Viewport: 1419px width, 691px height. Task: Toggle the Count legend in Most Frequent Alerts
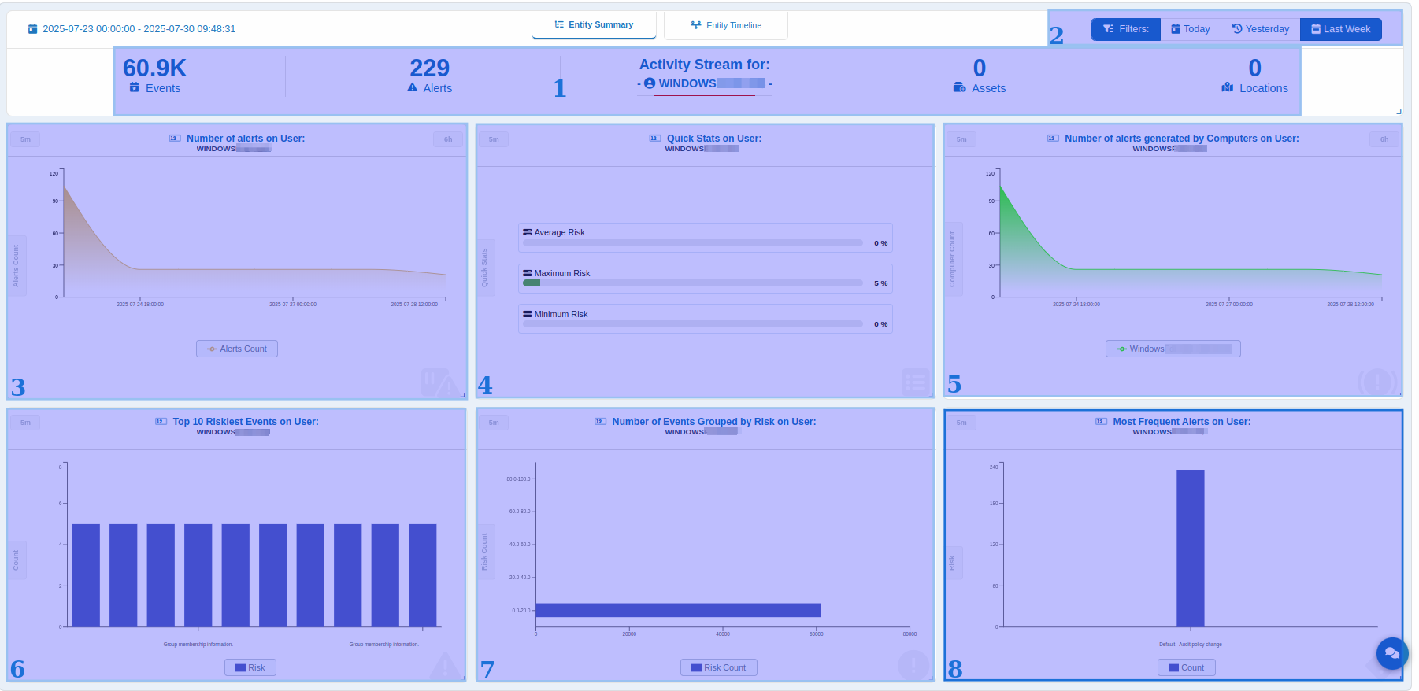click(1186, 667)
